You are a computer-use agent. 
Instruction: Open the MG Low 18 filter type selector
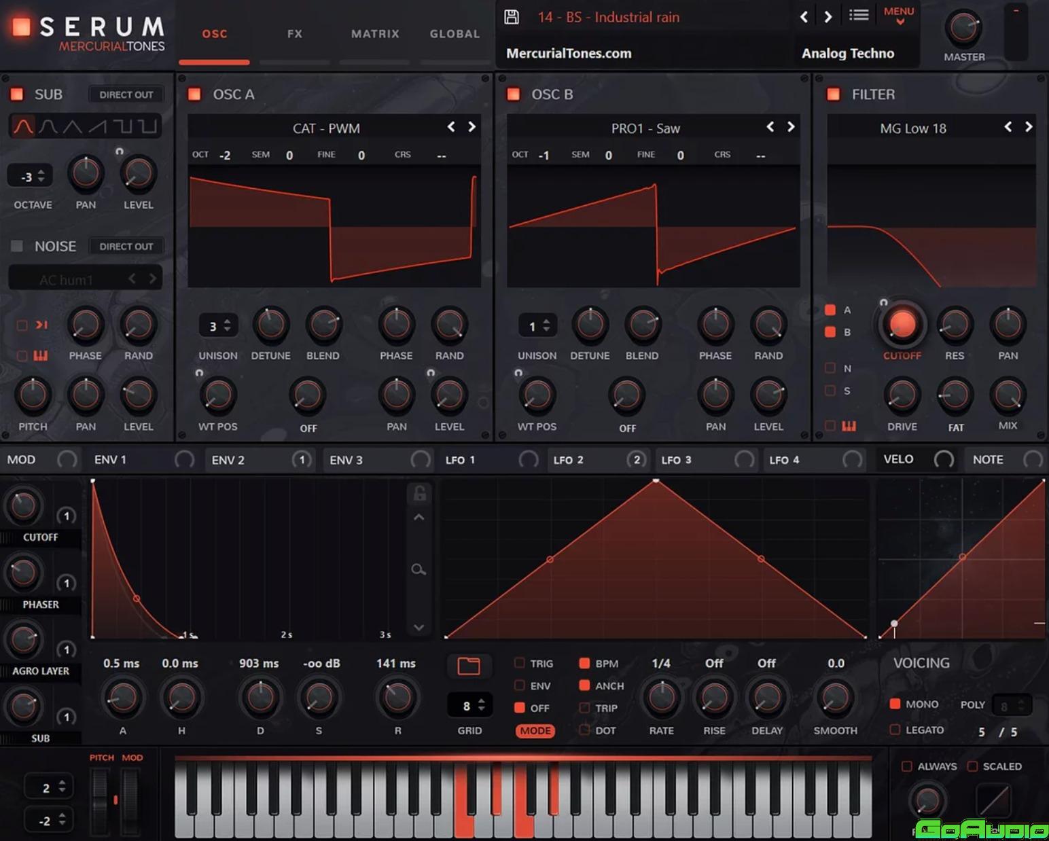(912, 128)
